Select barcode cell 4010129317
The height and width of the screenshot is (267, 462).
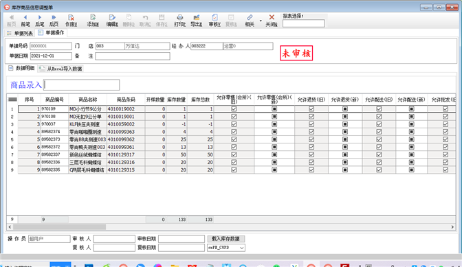(x=126, y=154)
